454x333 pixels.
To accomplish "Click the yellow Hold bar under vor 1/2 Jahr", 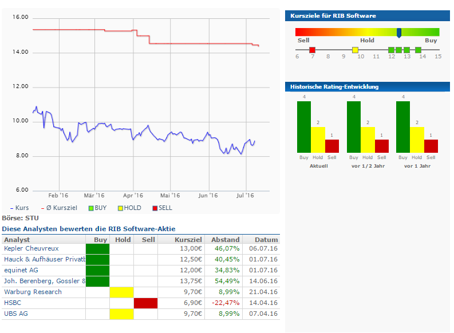I will [368, 140].
